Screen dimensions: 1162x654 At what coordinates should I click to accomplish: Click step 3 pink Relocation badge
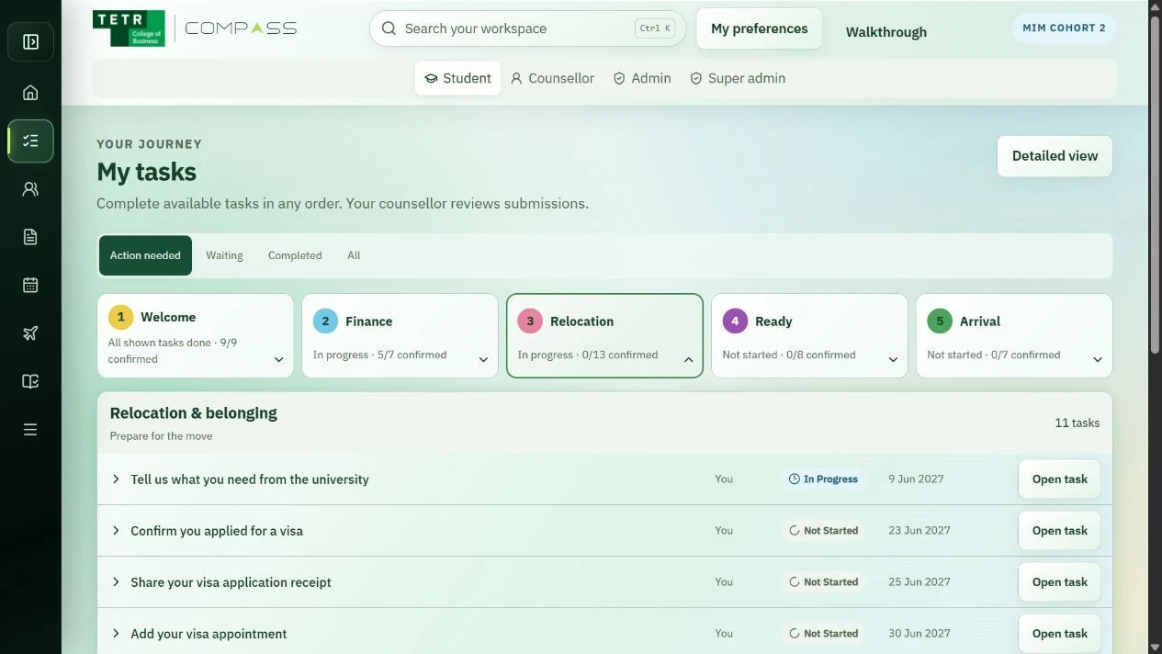click(530, 321)
